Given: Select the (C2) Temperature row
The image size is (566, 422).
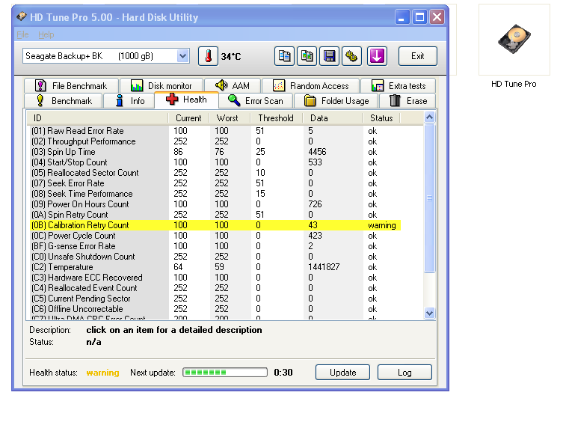Looking at the screenshot, I should coord(215,267).
